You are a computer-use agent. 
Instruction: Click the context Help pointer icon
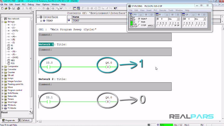[115, 8]
